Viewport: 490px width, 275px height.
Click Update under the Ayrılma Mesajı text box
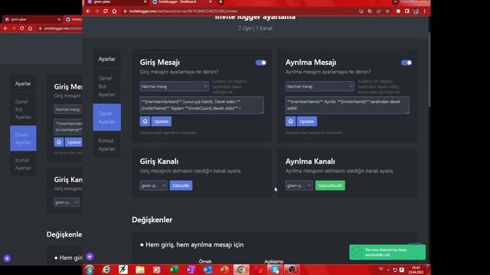tap(307, 121)
